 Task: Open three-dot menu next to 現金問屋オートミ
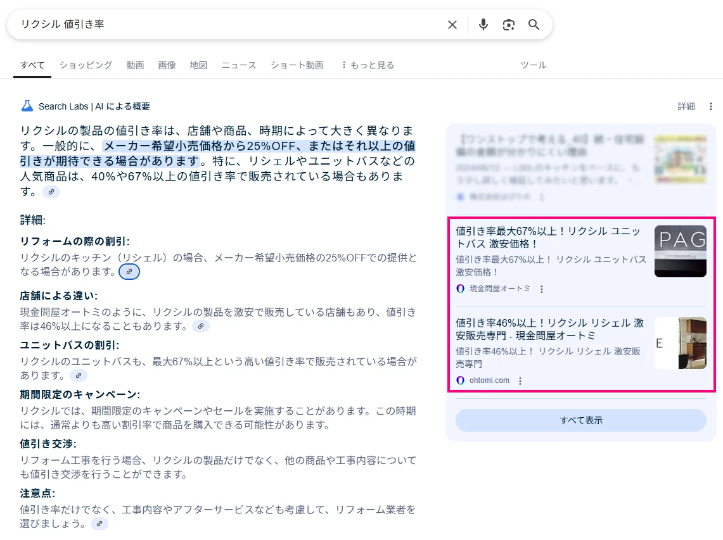pos(542,289)
